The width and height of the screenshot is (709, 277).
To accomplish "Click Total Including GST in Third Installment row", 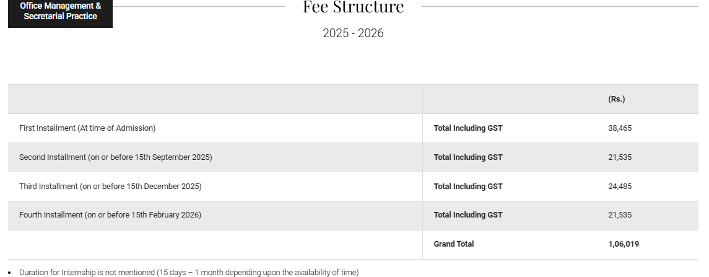I will (468, 187).
